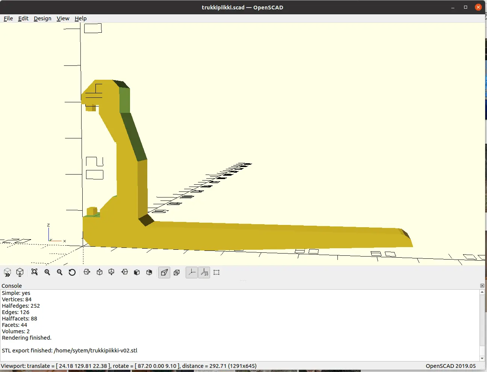Image resolution: width=487 pixels, height=372 pixels.
Task: Click the 'OpenSCAD 2019.05' status bar label
Action: (451, 366)
